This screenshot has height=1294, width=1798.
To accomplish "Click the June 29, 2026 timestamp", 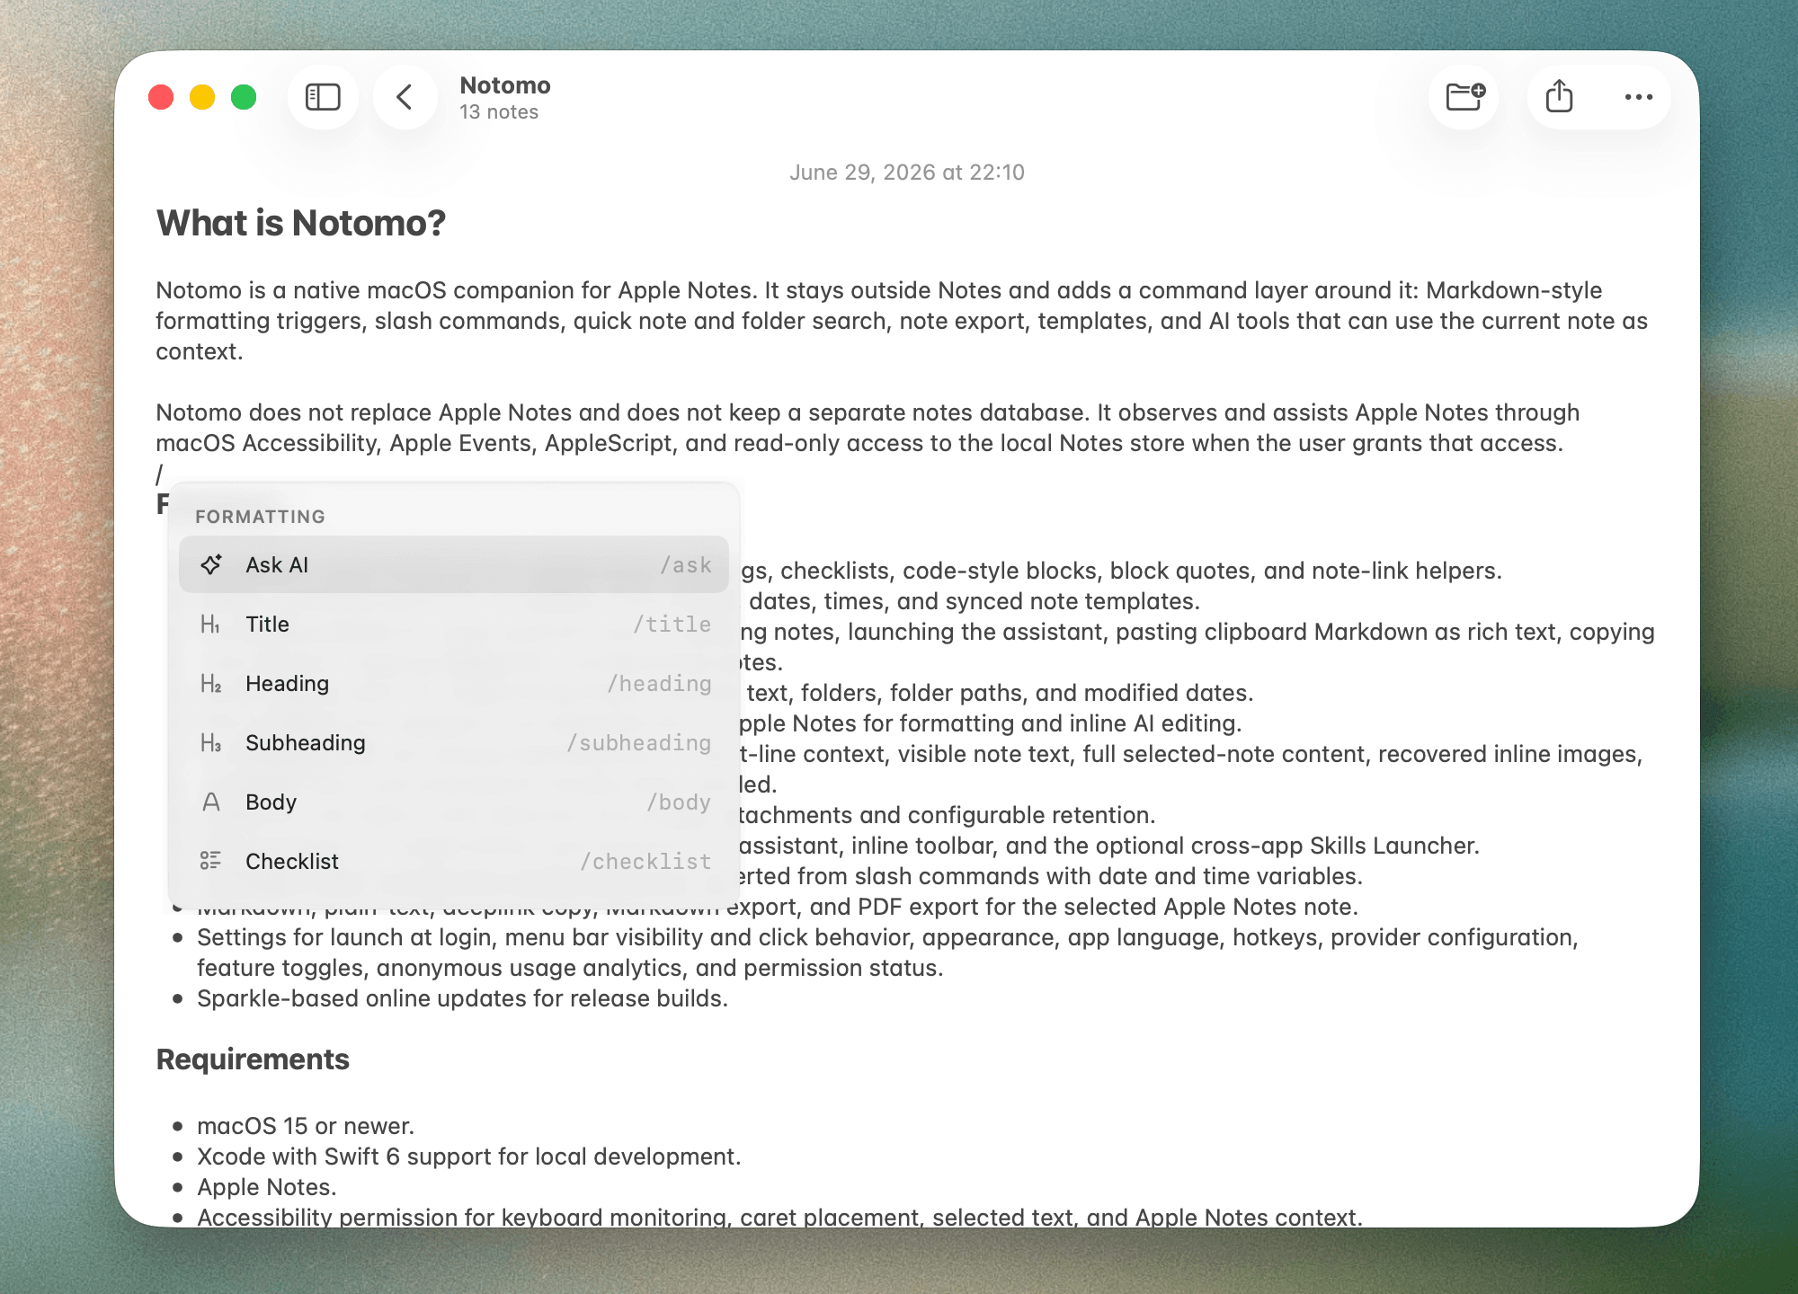I will (907, 173).
